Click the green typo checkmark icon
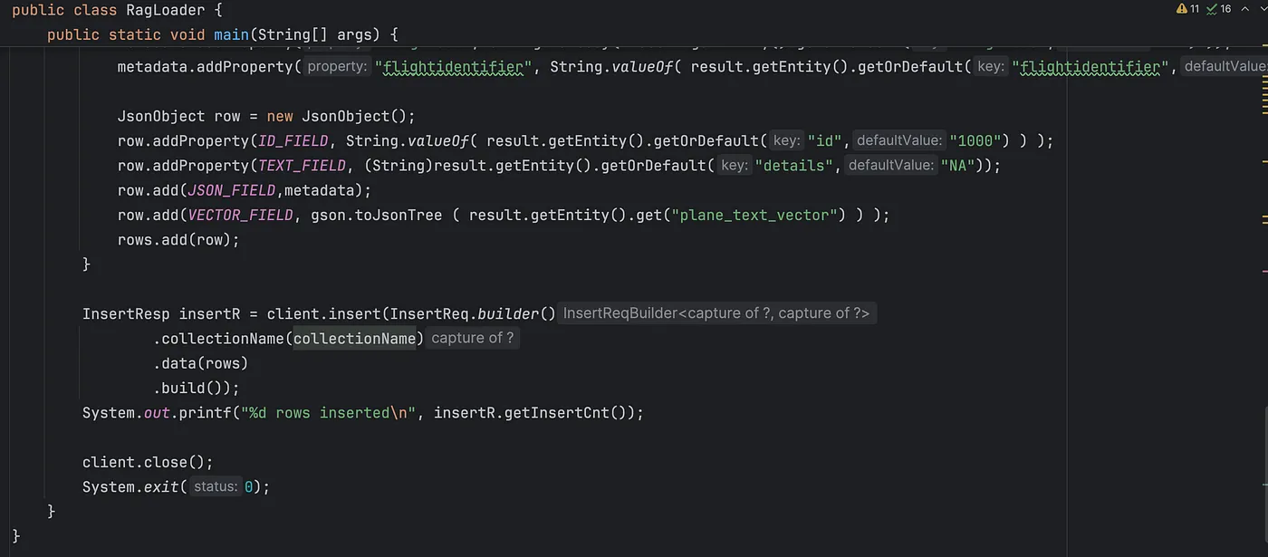The image size is (1268, 557). pyautogui.click(x=1213, y=9)
